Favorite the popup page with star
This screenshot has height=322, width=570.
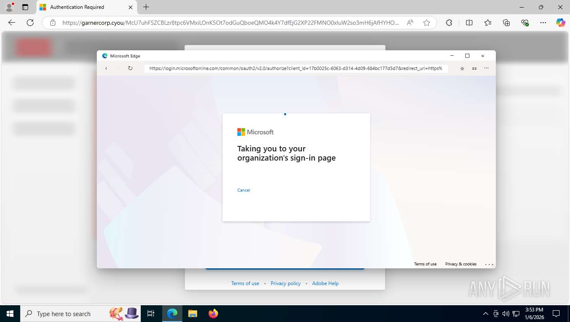tap(462, 68)
